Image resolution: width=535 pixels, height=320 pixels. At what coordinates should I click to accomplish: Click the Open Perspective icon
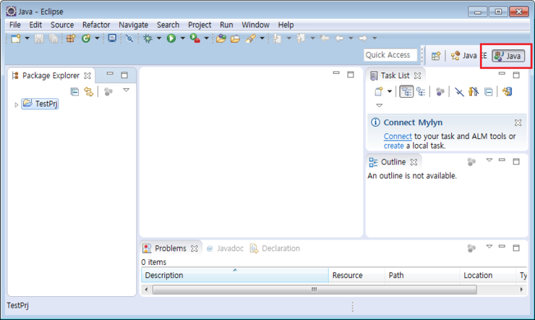tap(436, 56)
